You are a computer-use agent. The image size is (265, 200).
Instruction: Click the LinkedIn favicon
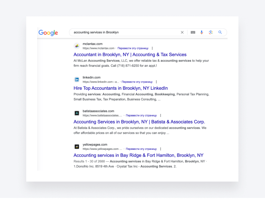77,80
